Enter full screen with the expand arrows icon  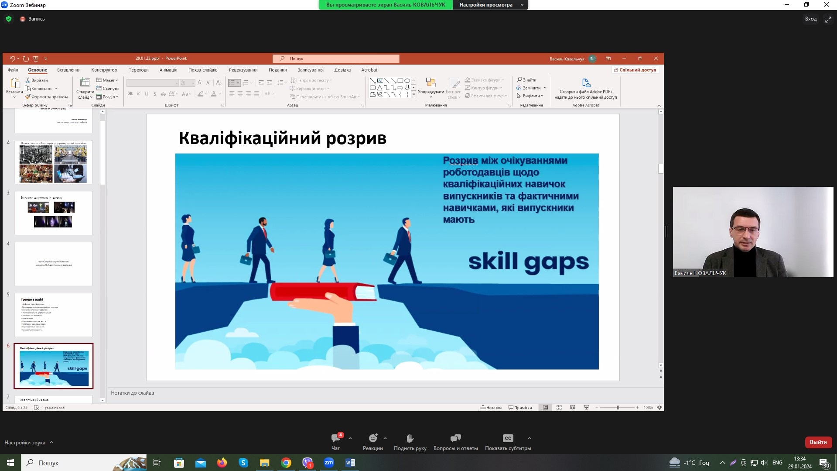[828, 19]
